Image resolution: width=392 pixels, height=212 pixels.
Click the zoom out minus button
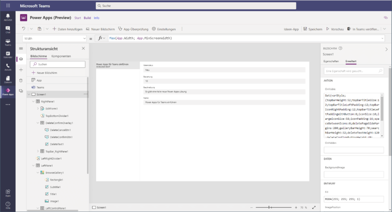[x=252, y=207]
